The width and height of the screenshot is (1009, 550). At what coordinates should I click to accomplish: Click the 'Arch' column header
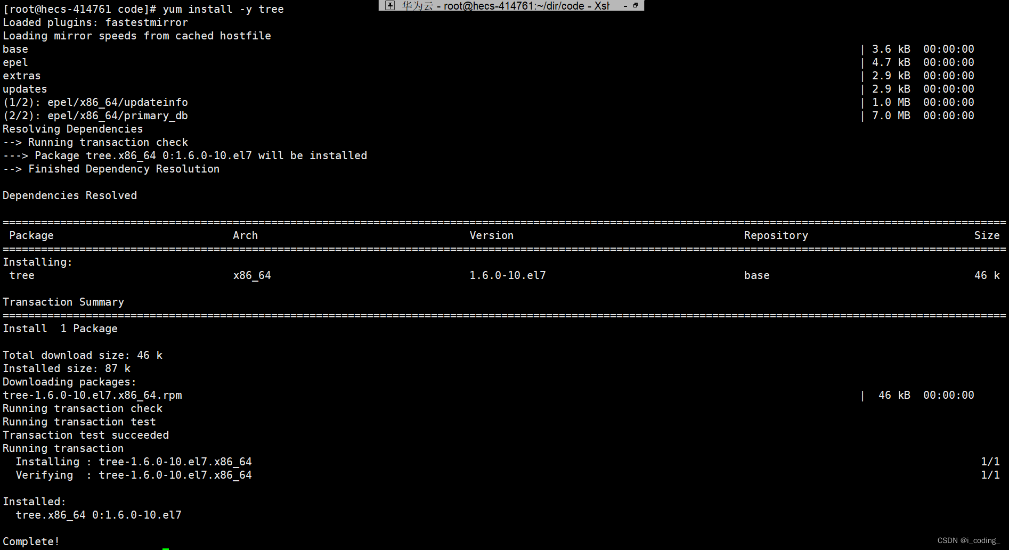[246, 235]
